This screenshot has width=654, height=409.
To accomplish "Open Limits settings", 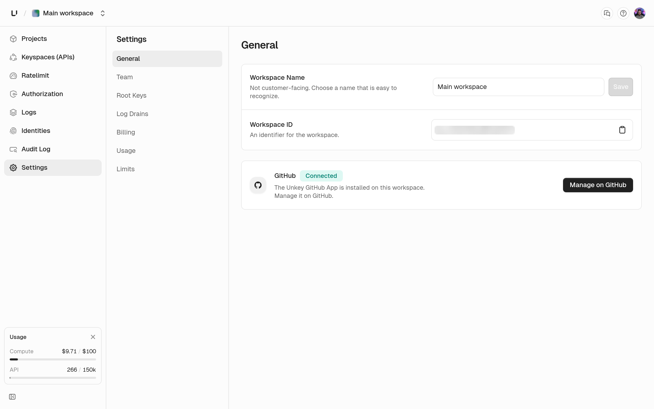I will 167,169.
